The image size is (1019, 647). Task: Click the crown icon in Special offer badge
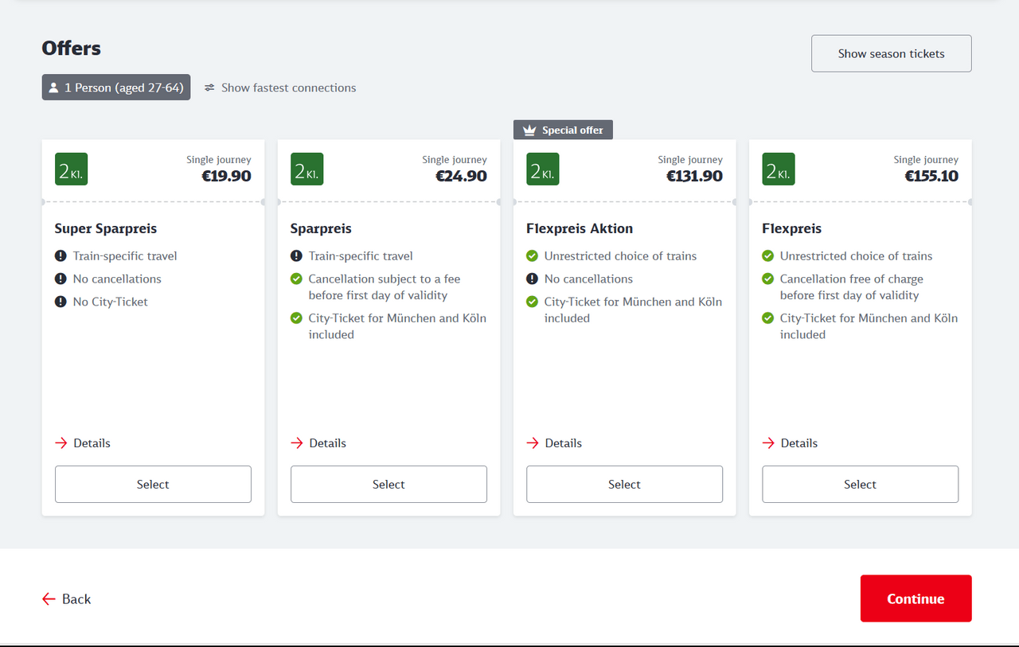529,131
